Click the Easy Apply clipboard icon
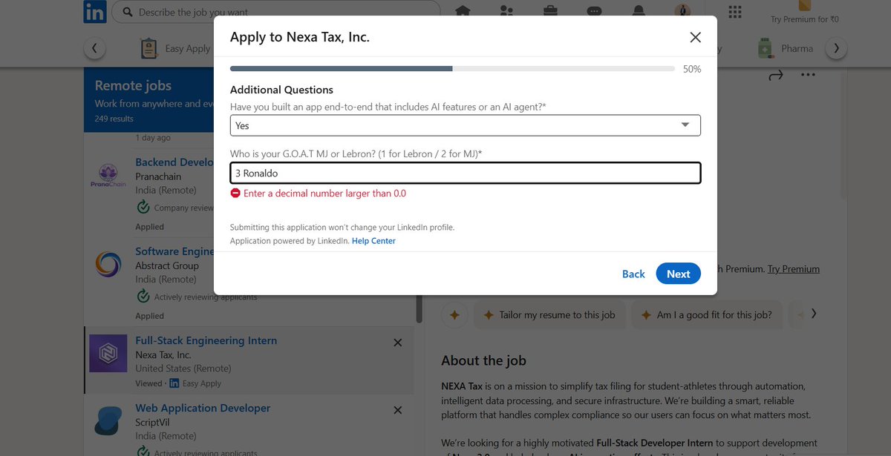This screenshot has height=456, width=891. 149,49
